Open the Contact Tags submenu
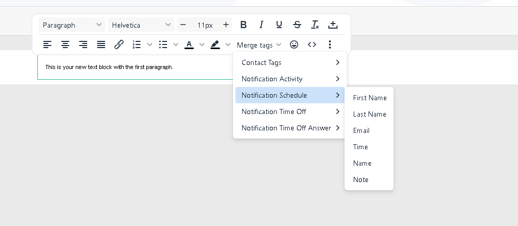This screenshot has height=226, width=518. tap(290, 62)
